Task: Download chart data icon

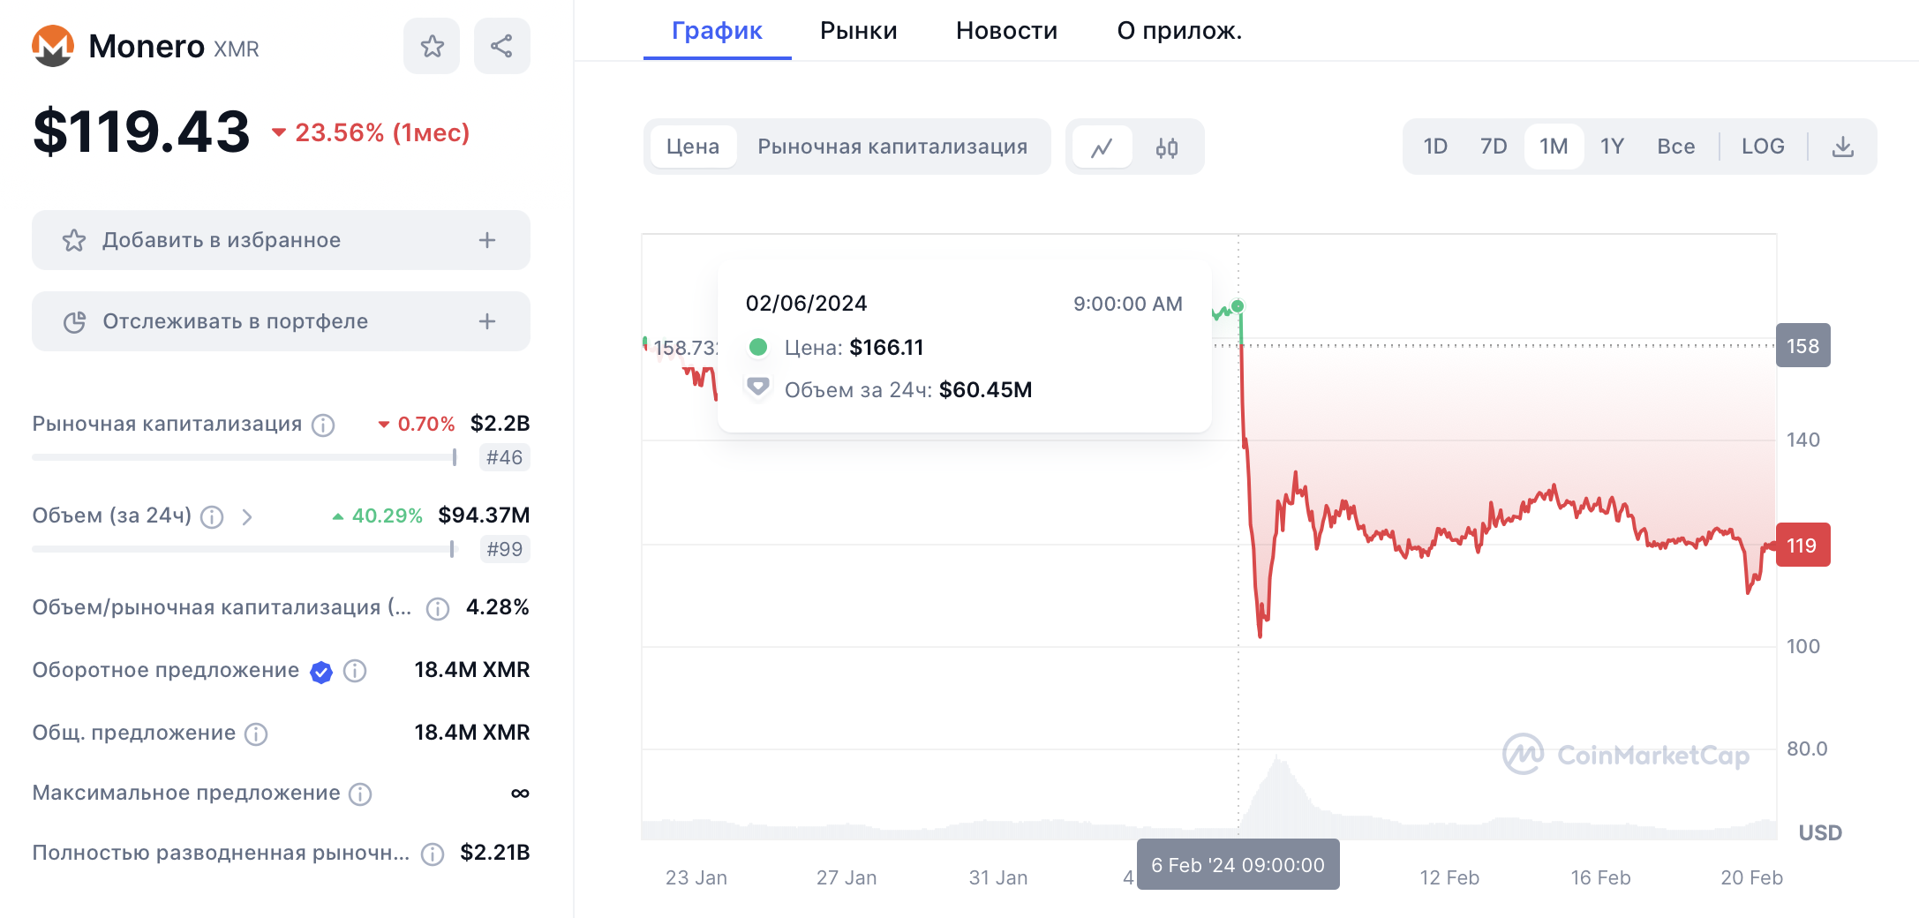Action: (x=1843, y=147)
